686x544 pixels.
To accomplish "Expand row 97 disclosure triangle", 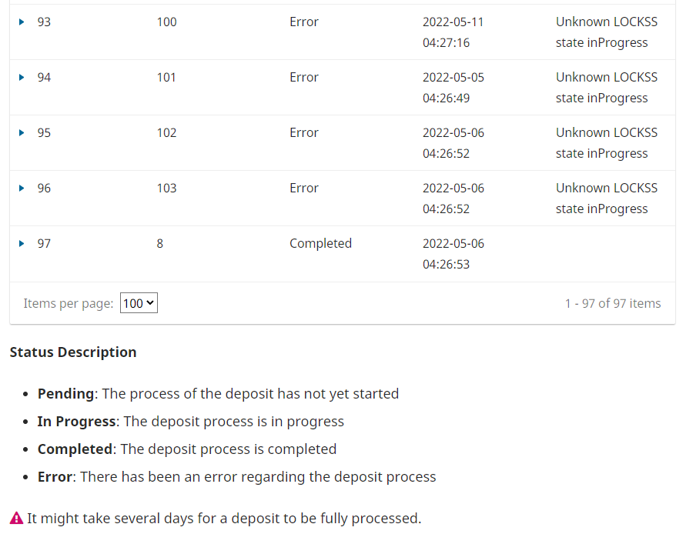I will pyautogui.click(x=22, y=244).
